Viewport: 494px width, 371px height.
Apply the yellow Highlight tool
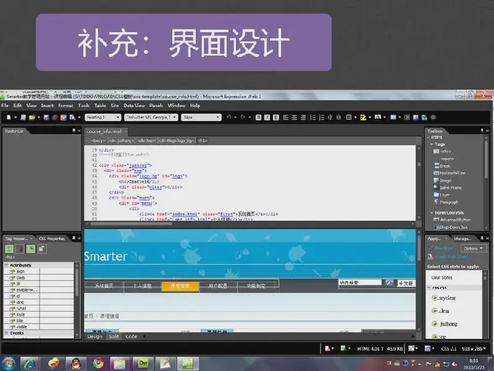[363, 117]
